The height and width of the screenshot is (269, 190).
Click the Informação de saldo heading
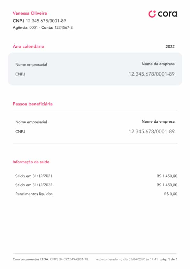[x=31, y=162]
